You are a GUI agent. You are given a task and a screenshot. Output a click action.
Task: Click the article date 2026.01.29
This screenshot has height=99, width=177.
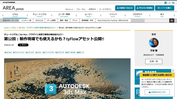[9, 45]
